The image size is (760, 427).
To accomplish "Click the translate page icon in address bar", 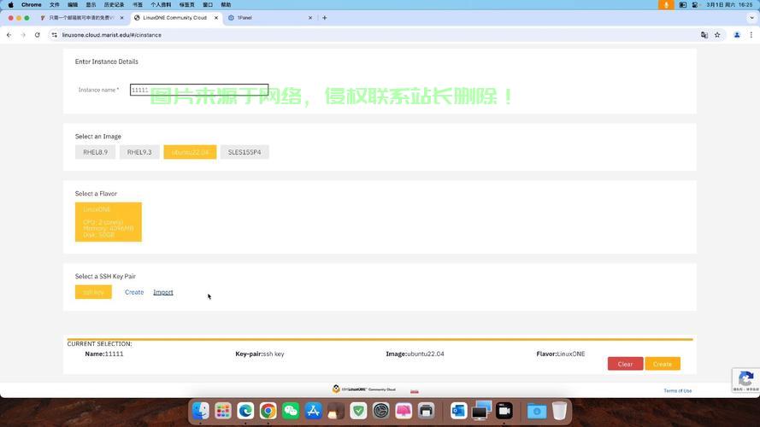I will 704,35.
